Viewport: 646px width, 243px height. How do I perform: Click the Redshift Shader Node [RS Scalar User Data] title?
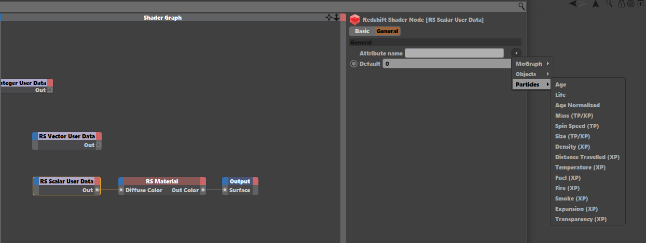423,20
